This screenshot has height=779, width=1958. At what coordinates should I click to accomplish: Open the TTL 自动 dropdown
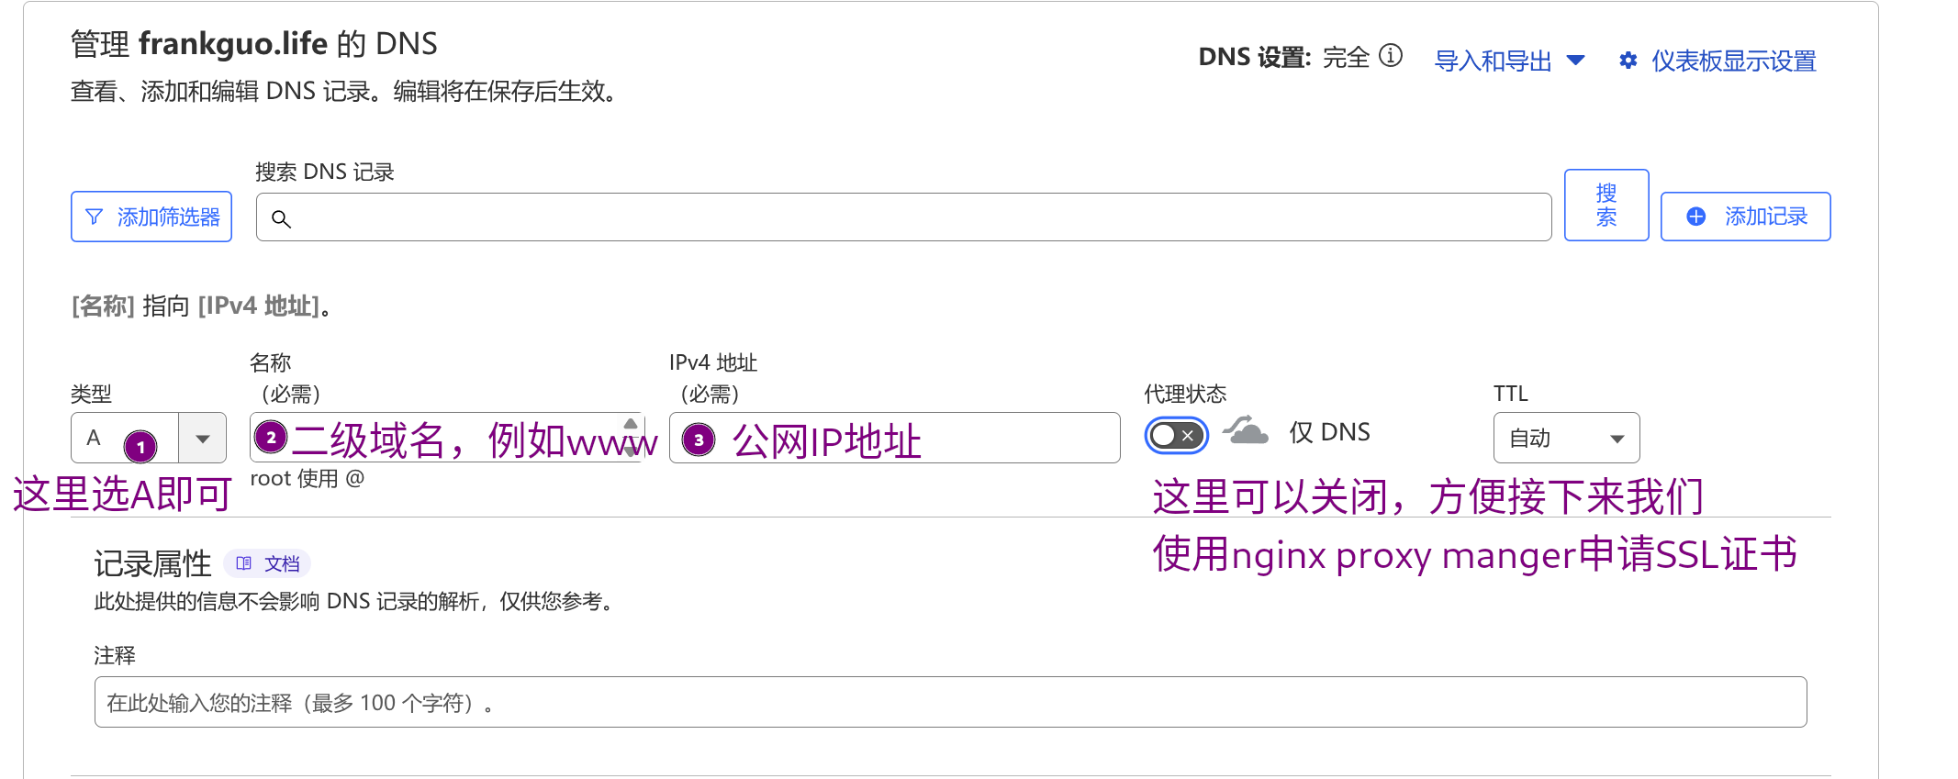(x=1565, y=439)
